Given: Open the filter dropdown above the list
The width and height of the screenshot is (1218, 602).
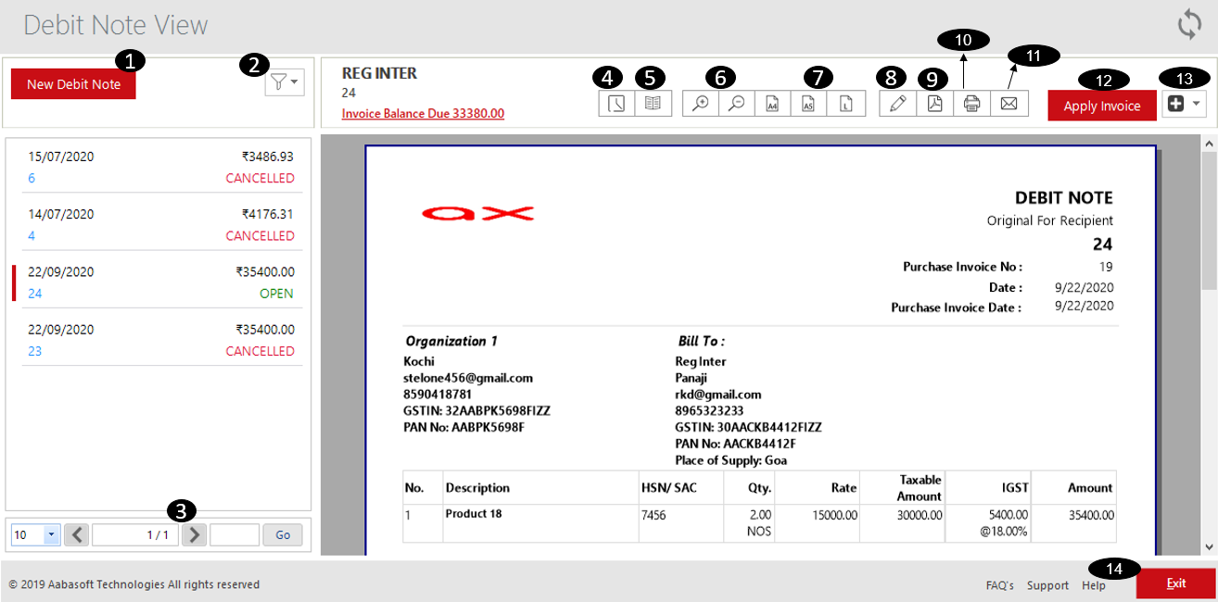Looking at the screenshot, I should pyautogui.click(x=284, y=82).
